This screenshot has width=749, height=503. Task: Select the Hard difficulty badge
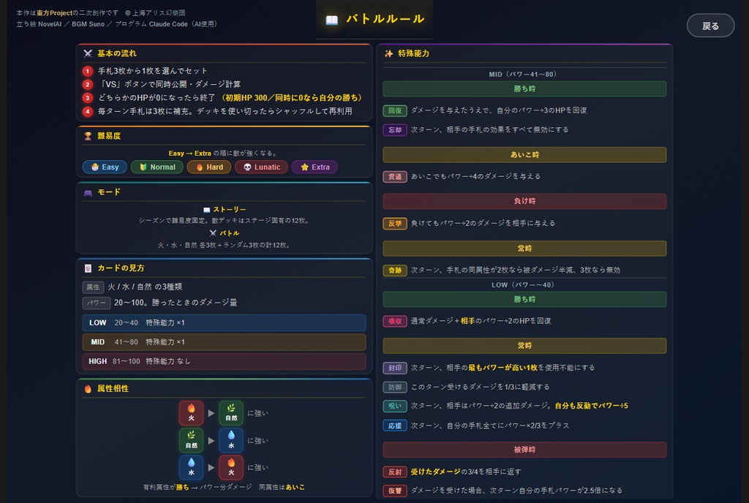209,167
